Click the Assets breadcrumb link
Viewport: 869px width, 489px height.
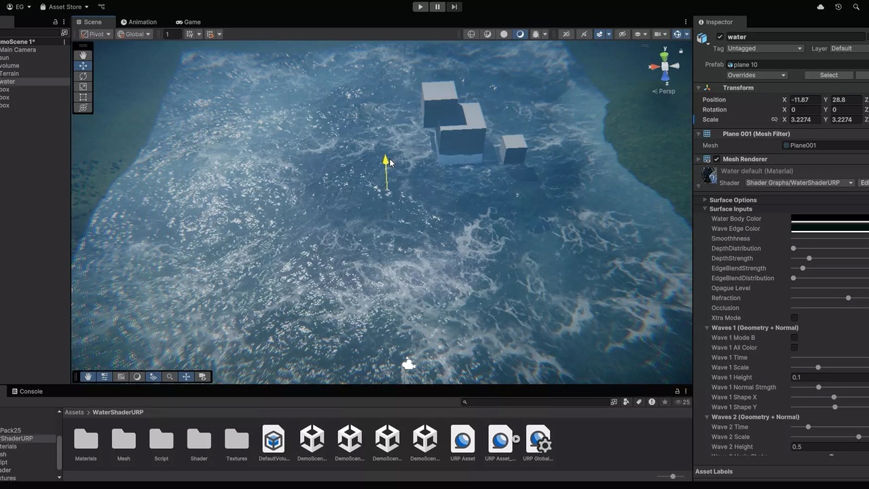(x=74, y=412)
